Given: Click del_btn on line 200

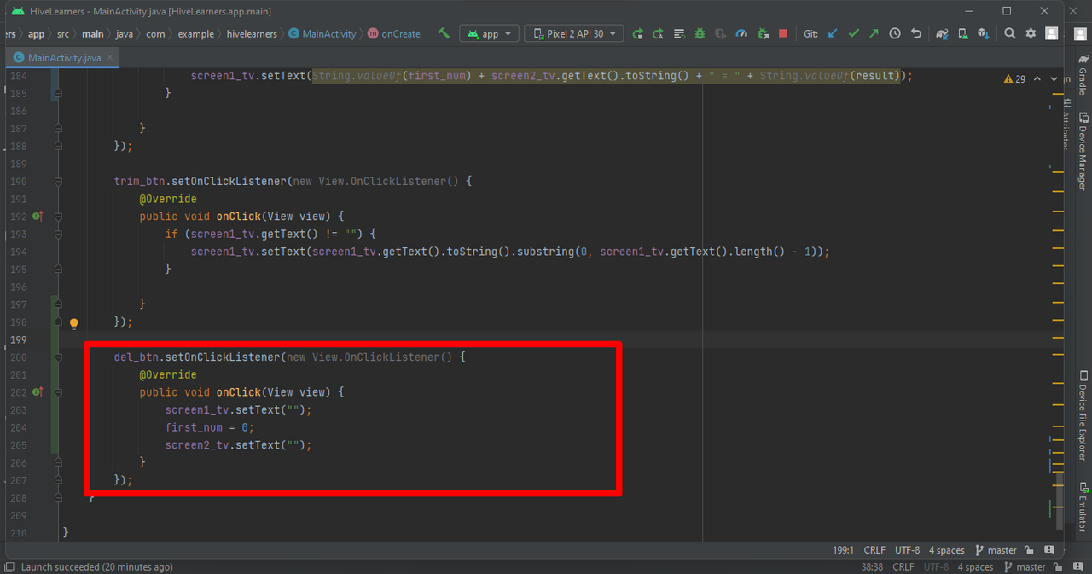Looking at the screenshot, I should (136, 357).
